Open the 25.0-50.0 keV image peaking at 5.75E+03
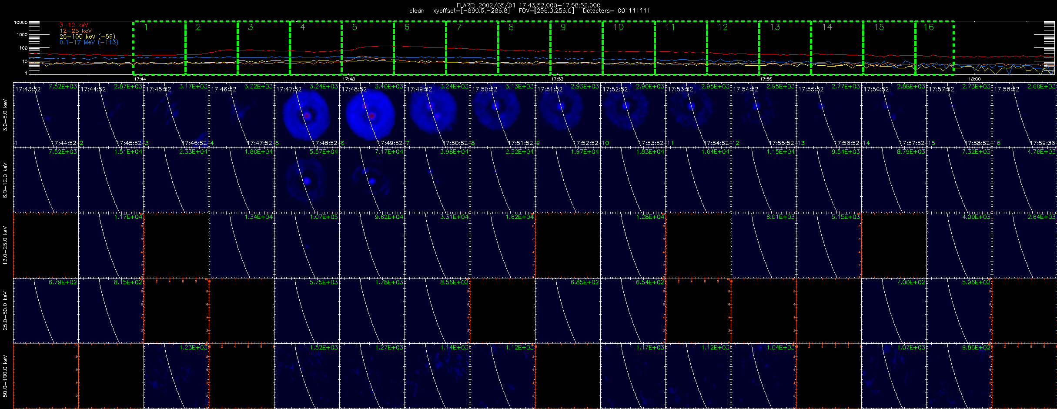This screenshot has width=1057, height=409. coord(307,311)
